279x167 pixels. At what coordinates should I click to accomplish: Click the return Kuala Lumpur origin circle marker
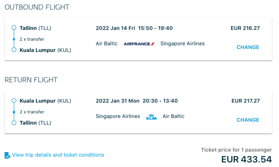click(14, 101)
